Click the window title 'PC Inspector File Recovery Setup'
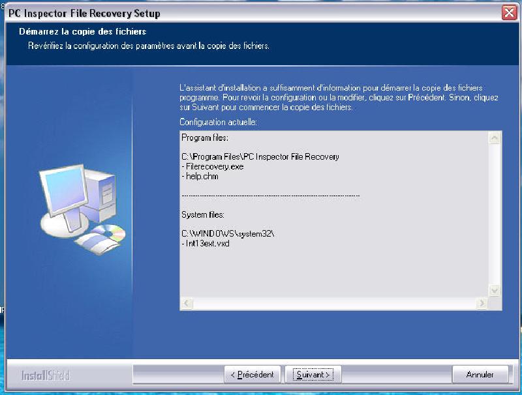The width and height of the screenshot is (522, 395). 84,13
